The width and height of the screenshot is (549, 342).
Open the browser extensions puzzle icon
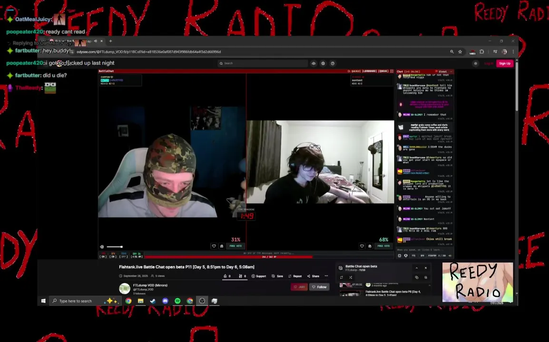click(x=482, y=52)
